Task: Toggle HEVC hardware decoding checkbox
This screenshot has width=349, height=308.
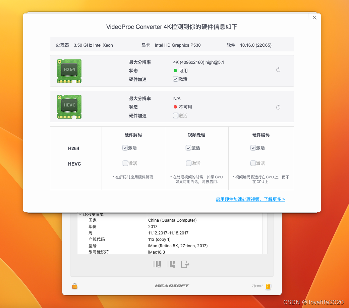Action: point(125,163)
